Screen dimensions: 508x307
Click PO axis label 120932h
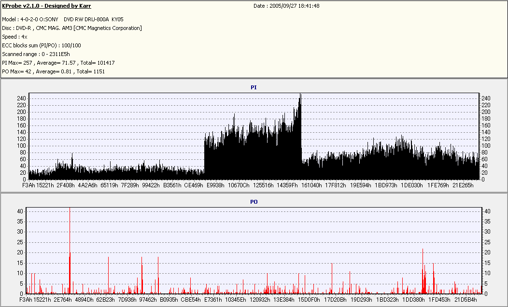(x=260, y=300)
